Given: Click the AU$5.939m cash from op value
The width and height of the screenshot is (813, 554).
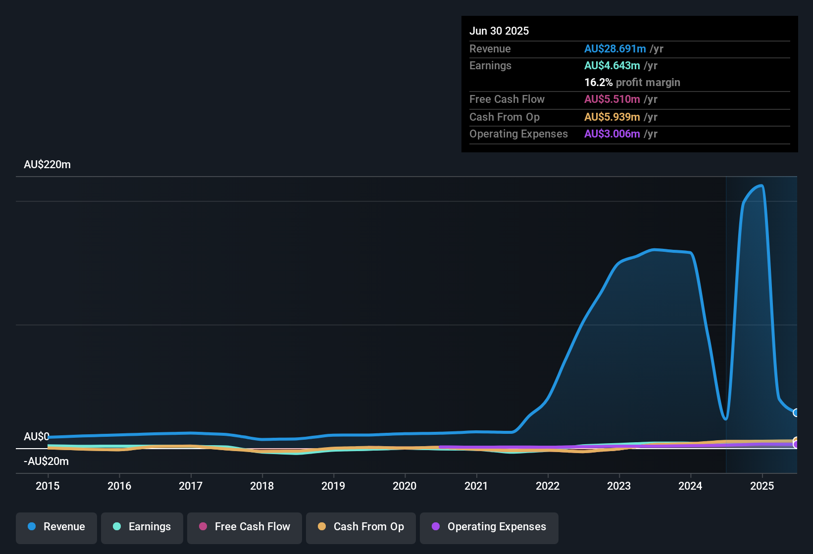Looking at the screenshot, I should 612,117.
